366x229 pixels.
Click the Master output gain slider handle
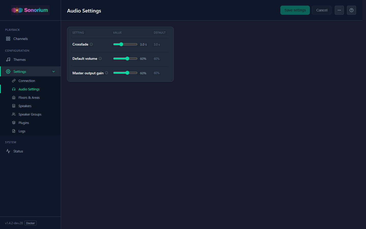127,73
